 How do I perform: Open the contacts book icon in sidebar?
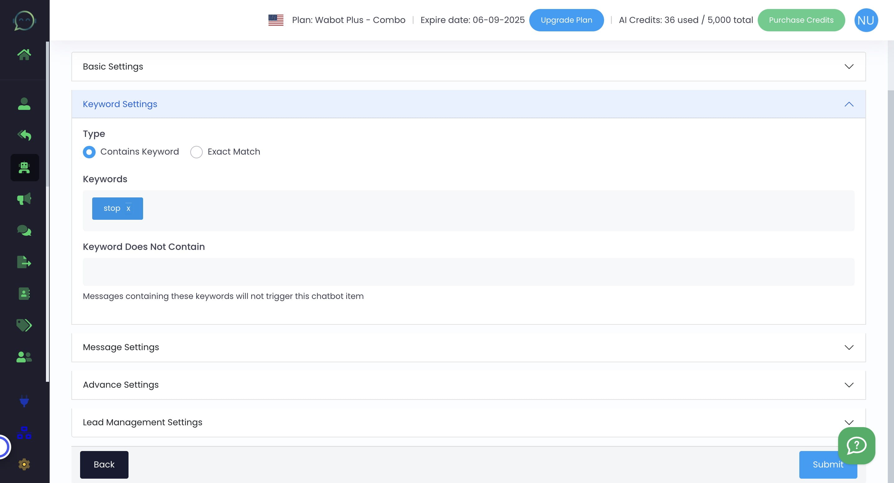pyautogui.click(x=24, y=294)
